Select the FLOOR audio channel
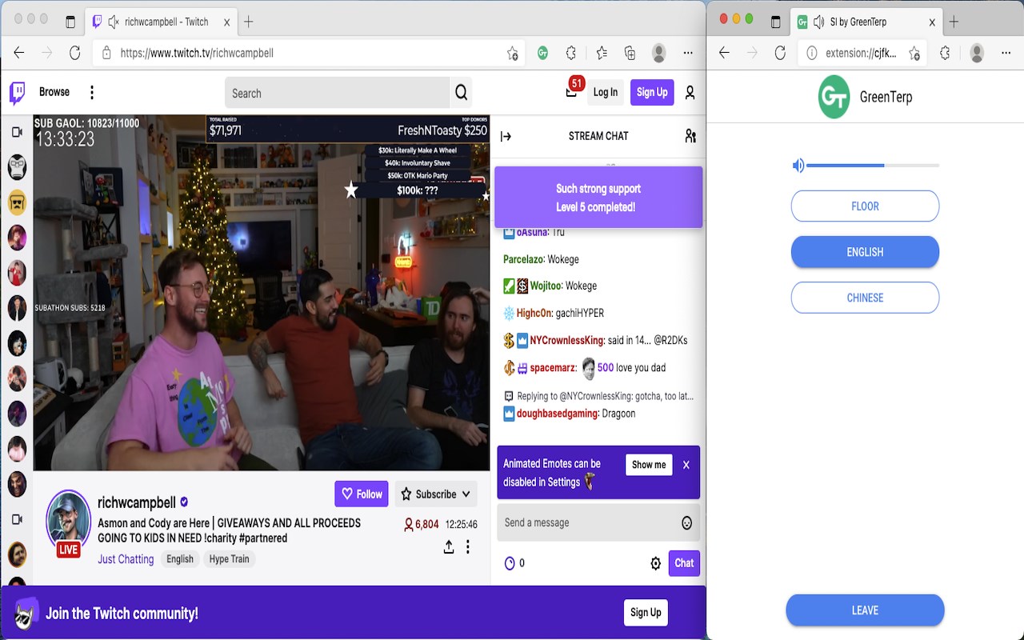This screenshot has width=1024, height=640. (x=865, y=206)
